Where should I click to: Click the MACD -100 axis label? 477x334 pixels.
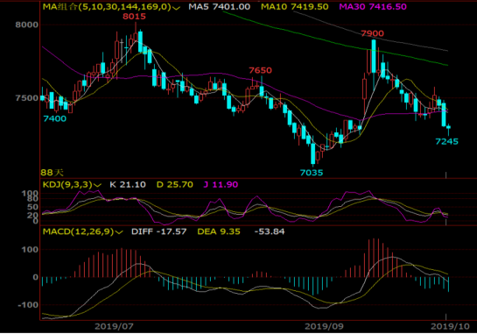click(28, 305)
